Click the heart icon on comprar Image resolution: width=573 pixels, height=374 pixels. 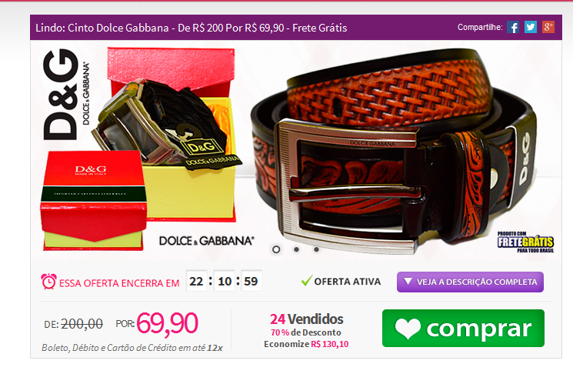(408, 329)
